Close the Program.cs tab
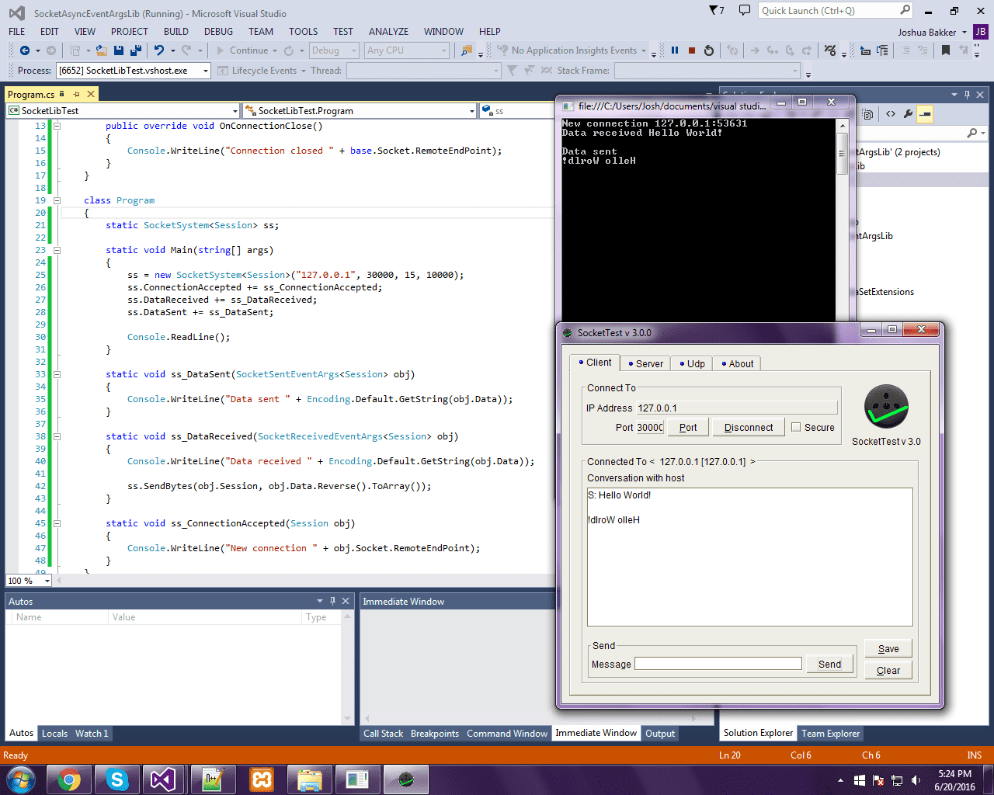The width and height of the screenshot is (994, 795). 90,94
